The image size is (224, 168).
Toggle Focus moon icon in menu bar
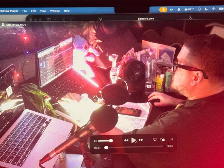206,9
